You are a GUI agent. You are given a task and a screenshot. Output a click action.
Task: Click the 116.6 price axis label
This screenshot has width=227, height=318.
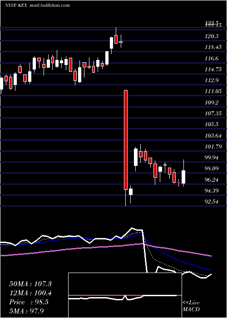(x=212, y=59)
